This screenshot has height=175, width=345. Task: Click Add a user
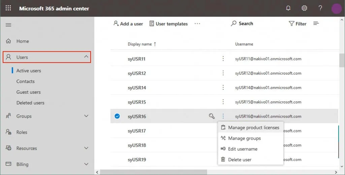pos(128,24)
